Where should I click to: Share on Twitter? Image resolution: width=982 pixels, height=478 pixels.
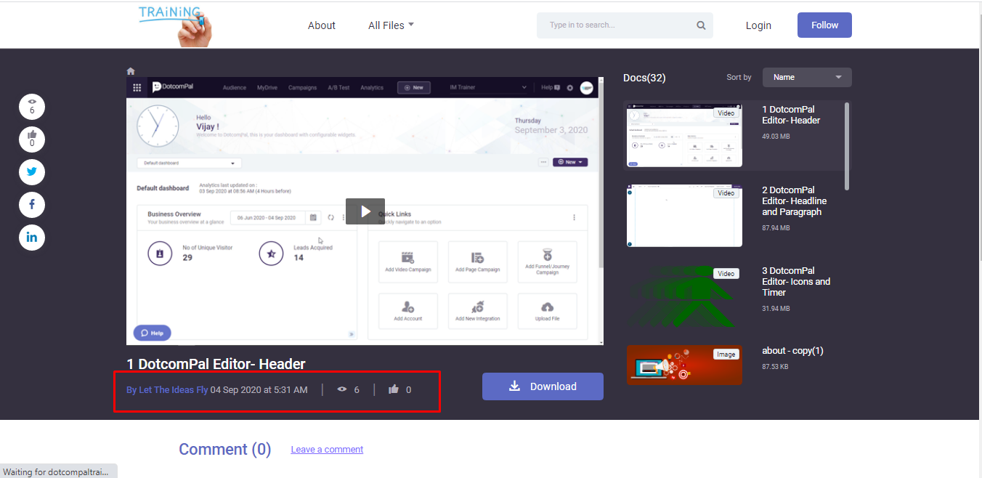tap(32, 172)
